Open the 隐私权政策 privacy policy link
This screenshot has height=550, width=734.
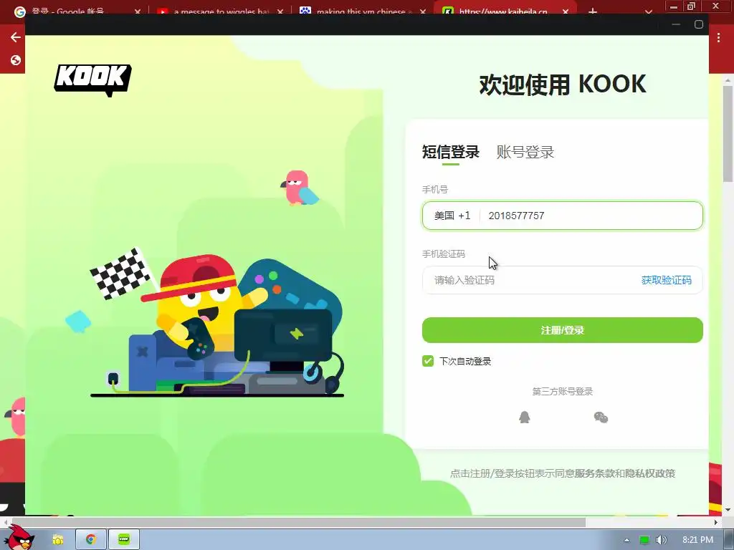[x=650, y=473]
